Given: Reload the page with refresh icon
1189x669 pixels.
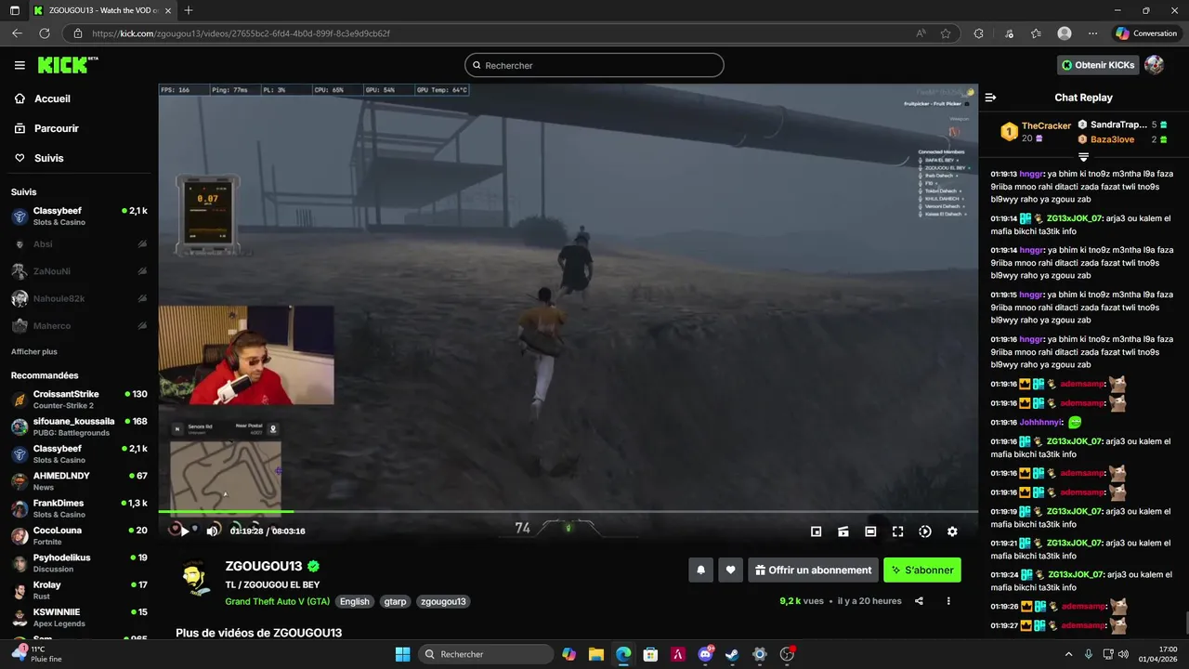Looking at the screenshot, I should point(44,33).
